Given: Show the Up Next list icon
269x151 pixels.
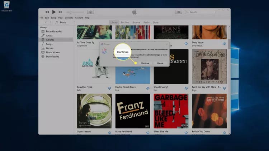Looking at the screenshot, I should click(179, 12).
